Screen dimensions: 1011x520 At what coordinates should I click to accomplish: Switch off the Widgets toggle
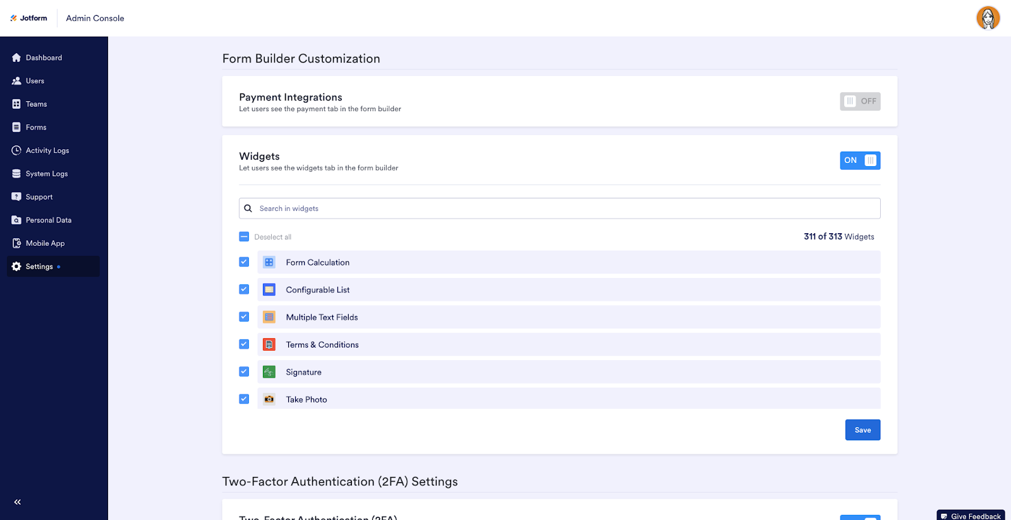(859, 160)
